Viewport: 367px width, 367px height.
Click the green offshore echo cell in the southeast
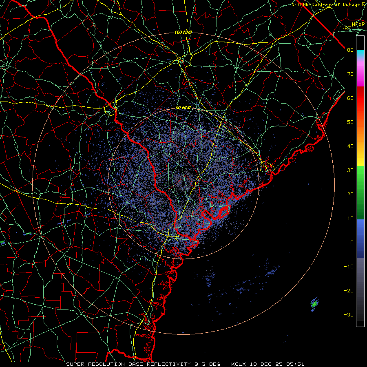[314, 304]
